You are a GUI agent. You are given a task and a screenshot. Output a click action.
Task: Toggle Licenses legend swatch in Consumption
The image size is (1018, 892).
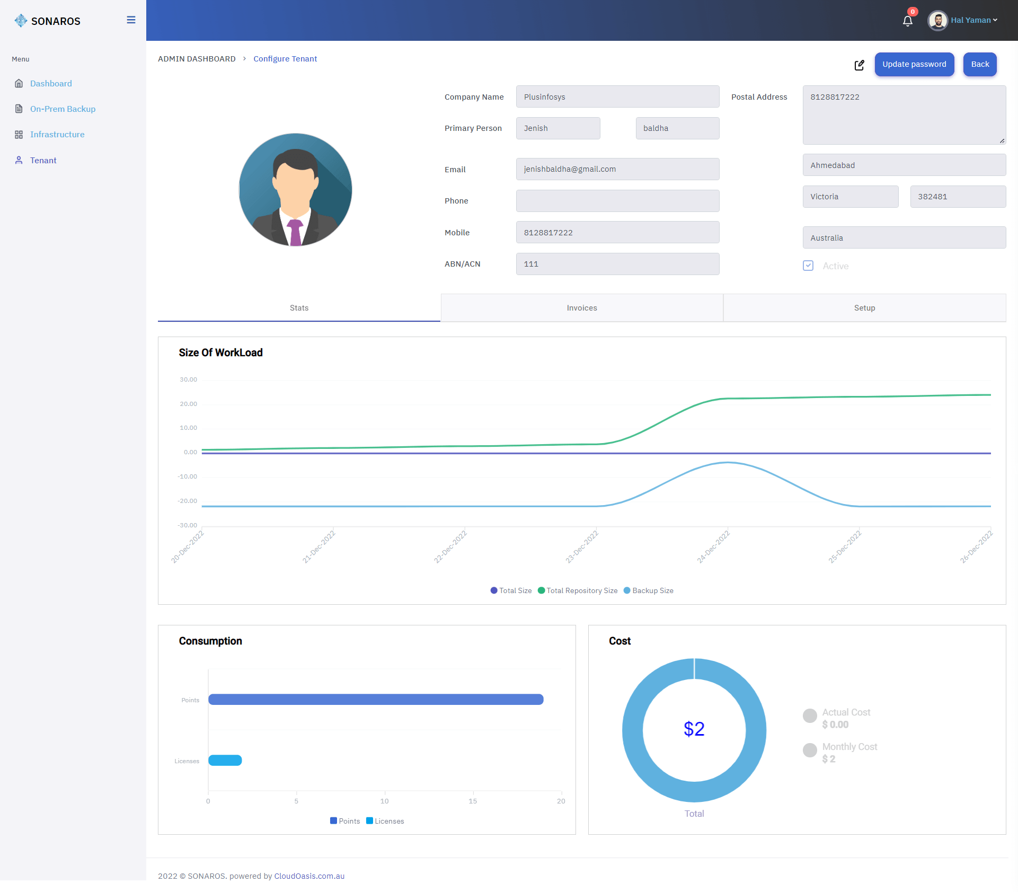point(369,820)
